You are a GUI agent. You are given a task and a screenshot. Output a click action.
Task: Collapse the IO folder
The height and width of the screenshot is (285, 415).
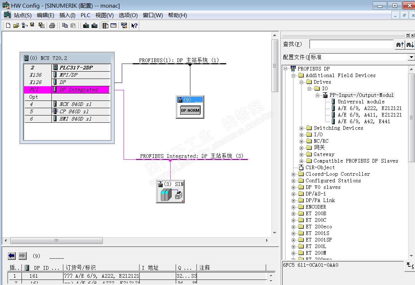[309, 89]
